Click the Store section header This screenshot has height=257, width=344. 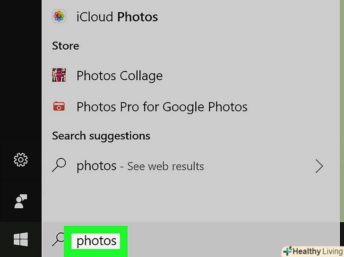(65, 46)
